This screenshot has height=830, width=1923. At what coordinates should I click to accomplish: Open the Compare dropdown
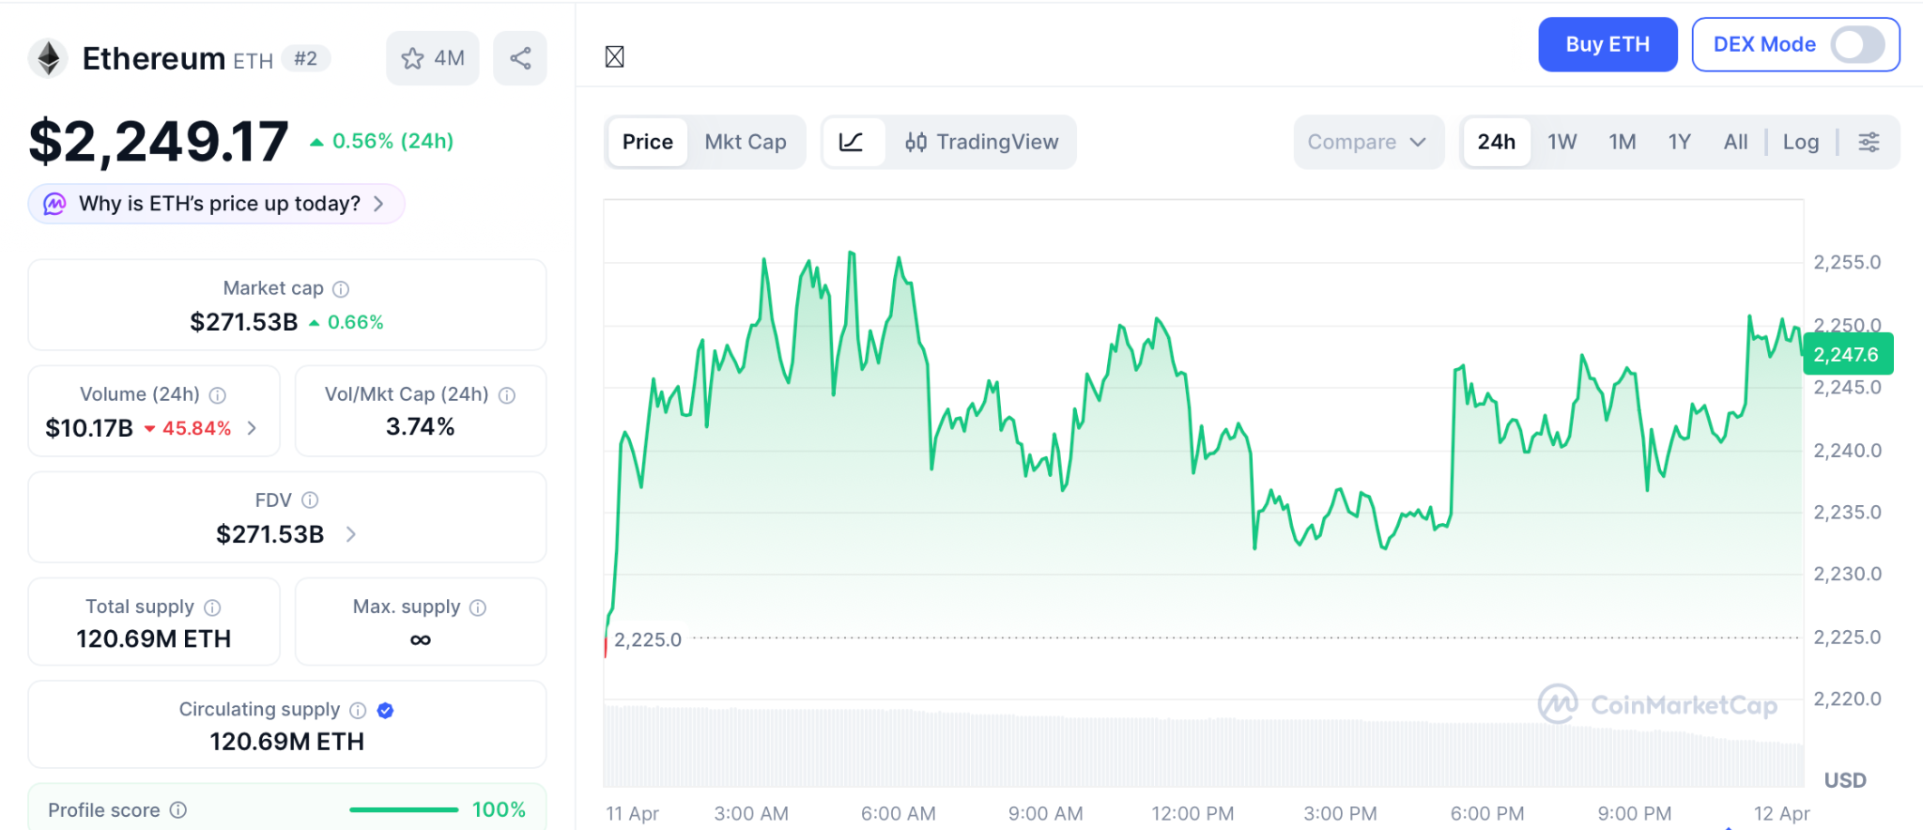tap(1367, 142)
